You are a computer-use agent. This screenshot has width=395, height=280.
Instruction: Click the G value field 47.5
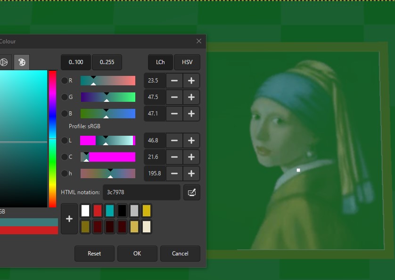tap(155, 97)
